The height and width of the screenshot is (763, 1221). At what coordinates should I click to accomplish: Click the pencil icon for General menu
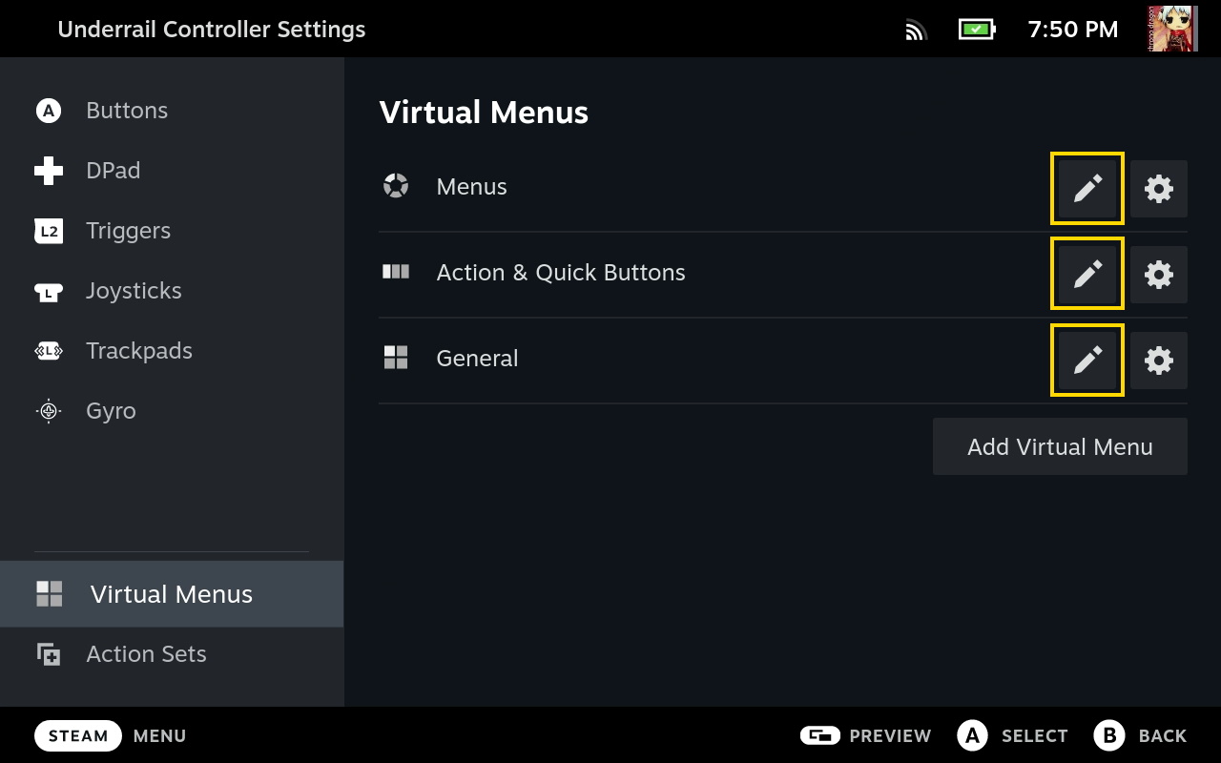tap(1086, 361)
